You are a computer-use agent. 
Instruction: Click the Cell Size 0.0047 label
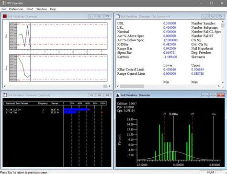click(x=127, y=104)
